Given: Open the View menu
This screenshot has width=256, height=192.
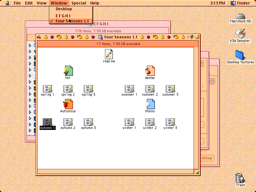Looking at the screenshot, I should [x=42, y=3].
